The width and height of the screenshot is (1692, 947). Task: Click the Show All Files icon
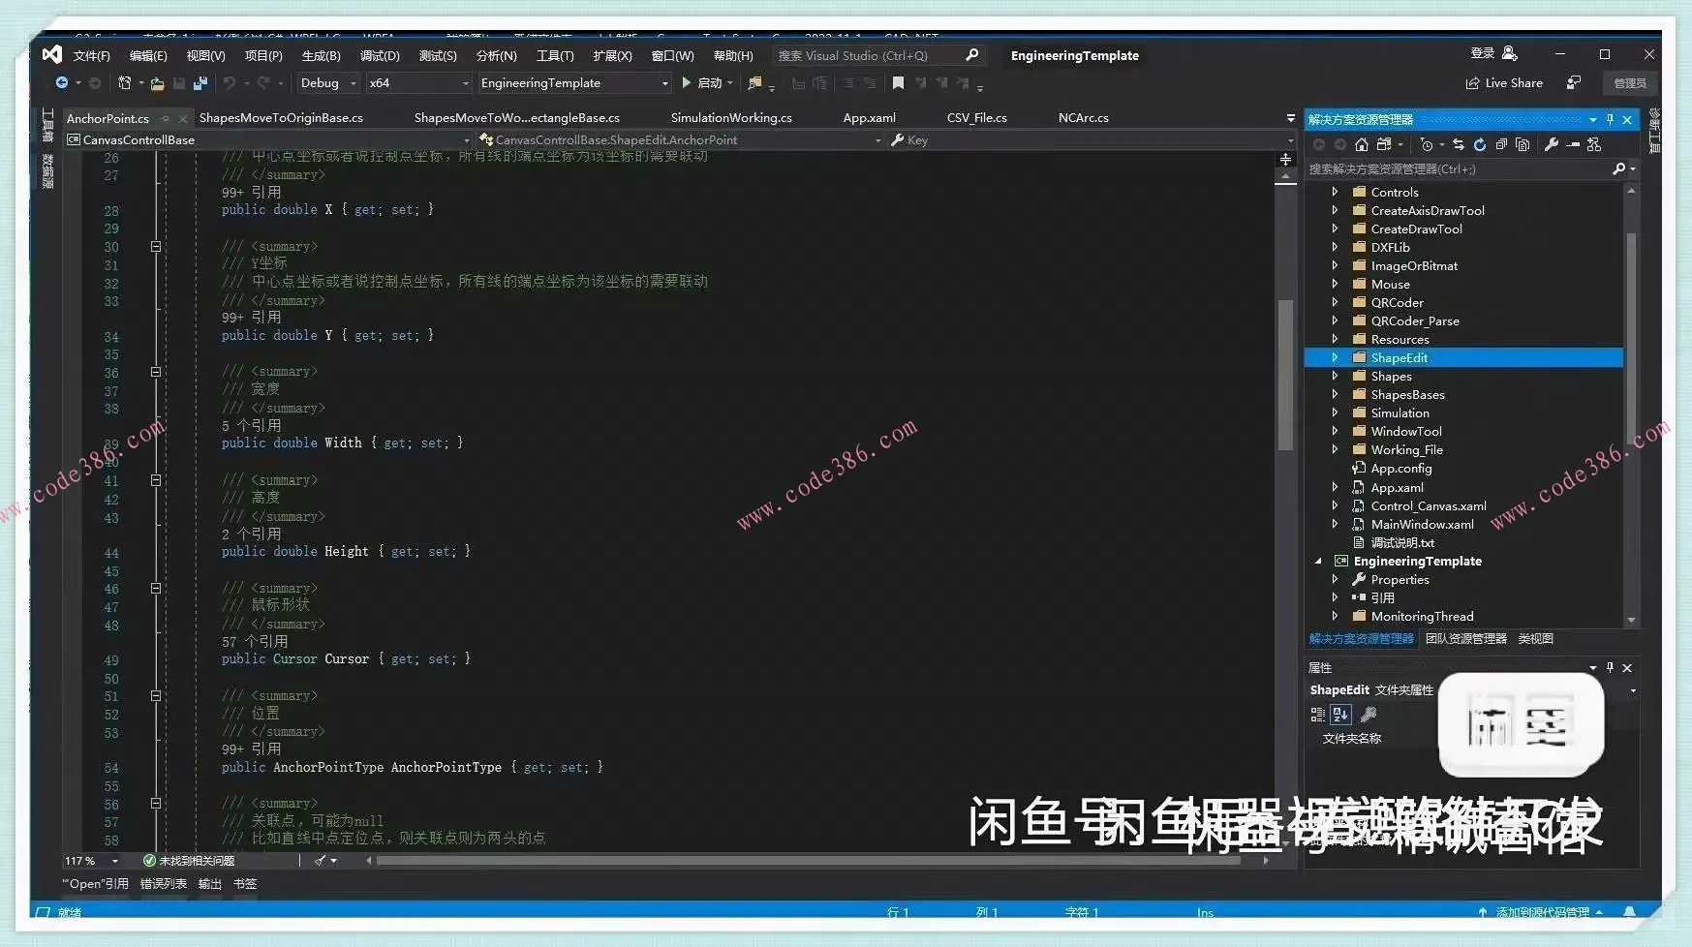1523,144
